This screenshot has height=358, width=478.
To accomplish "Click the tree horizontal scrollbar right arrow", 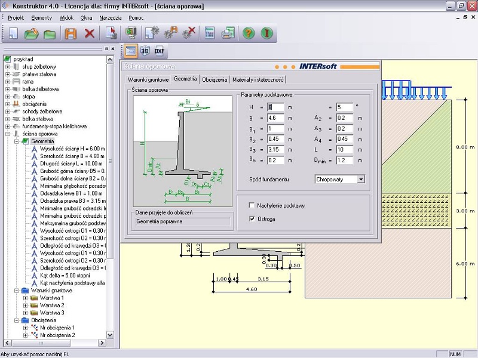I will point(102,343).
